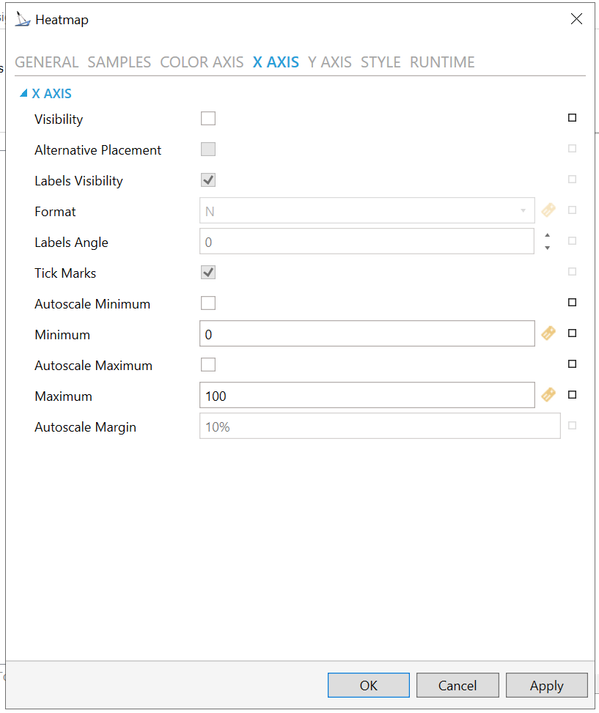Click the Heatmap app icon in title bar
Viewport: 599px width, 713px height.
point(23,20)
